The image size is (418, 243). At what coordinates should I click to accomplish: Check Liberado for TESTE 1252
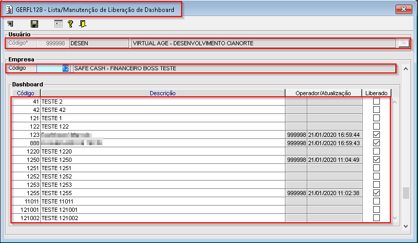pyautogui.click(x=376, y=176)
